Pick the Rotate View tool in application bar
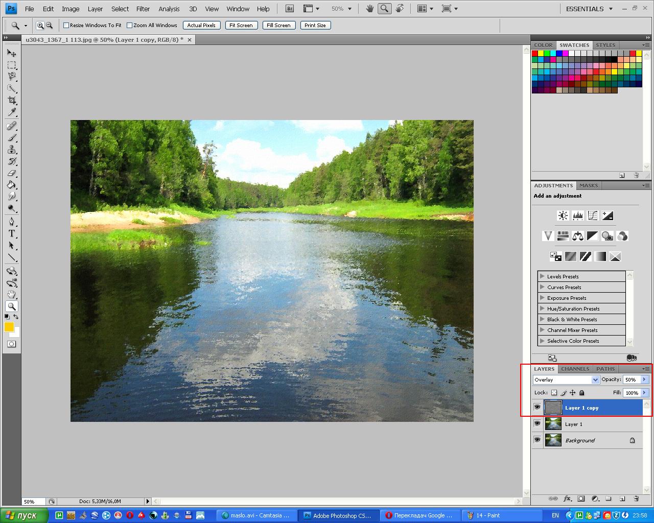The width and height of the screenshot is (654, 523). tap(400, 9)
